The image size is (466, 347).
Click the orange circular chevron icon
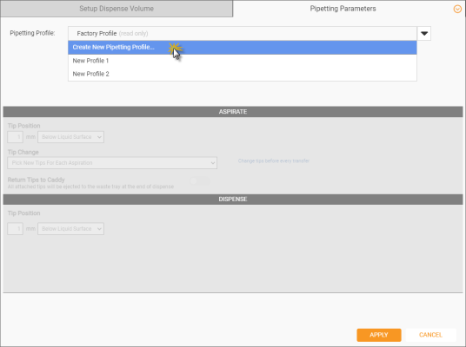pos(457,10)
